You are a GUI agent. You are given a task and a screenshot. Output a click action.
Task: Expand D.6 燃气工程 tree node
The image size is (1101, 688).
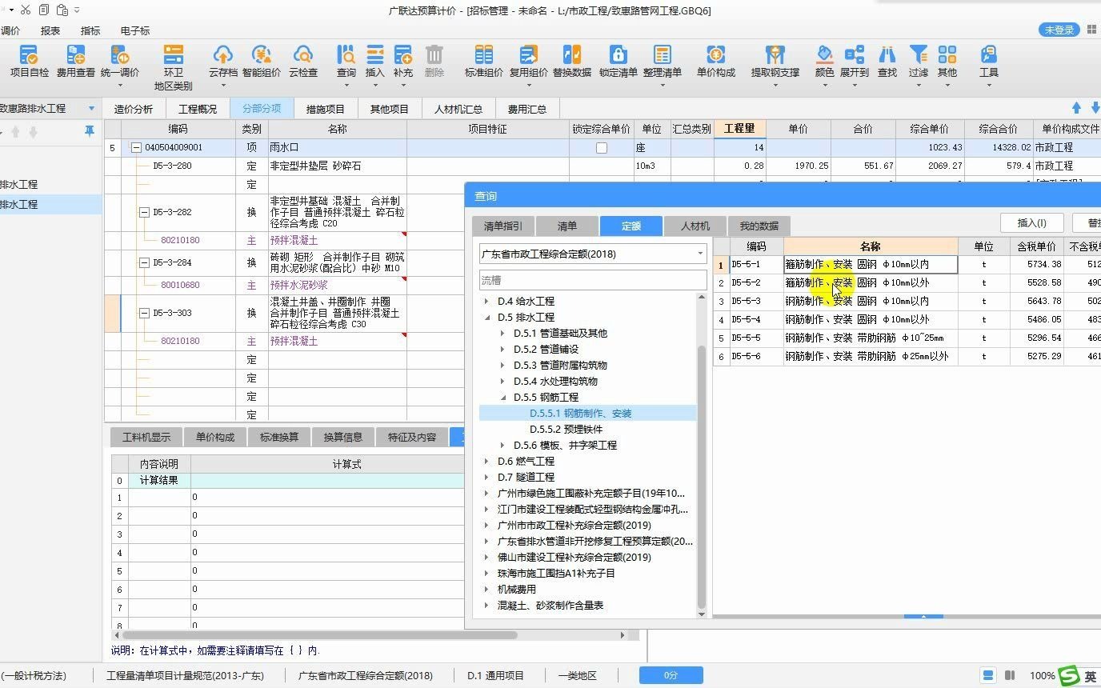coord(486,462)
